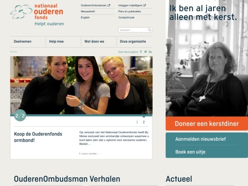Select slide 2 in carousel pager

click(144, 122)
